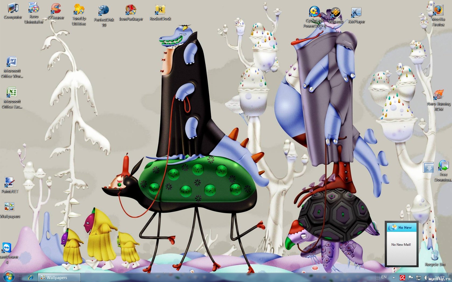Show hidden tray icons arrow
This screenshot has height=282, width=452.
coord(394,277)
